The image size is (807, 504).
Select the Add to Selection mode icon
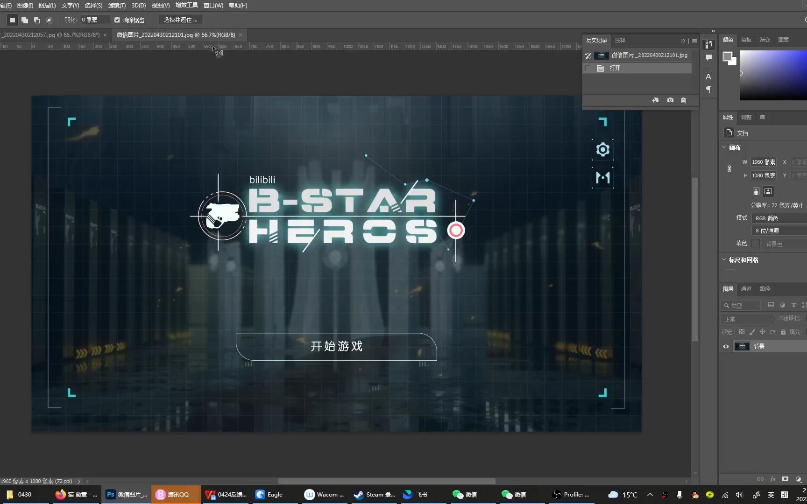pos(25,20)
